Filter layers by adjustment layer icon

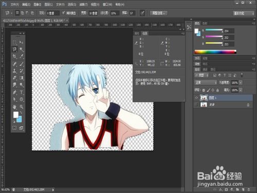click(219, 75)
